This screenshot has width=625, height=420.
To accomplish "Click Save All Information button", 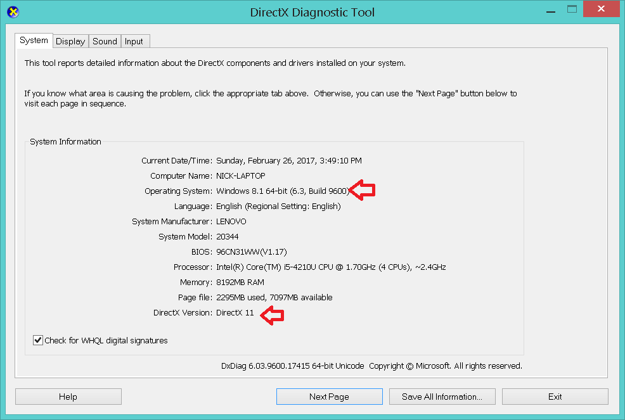I will coord(442,397).
